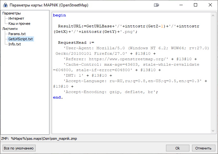Select the Листинги tree node
The height and width of the screenshot is (154, 218).
click(10, 29)
